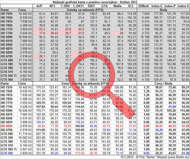
Task: Select the Mafia column header
Action: (x=117, y=6)
